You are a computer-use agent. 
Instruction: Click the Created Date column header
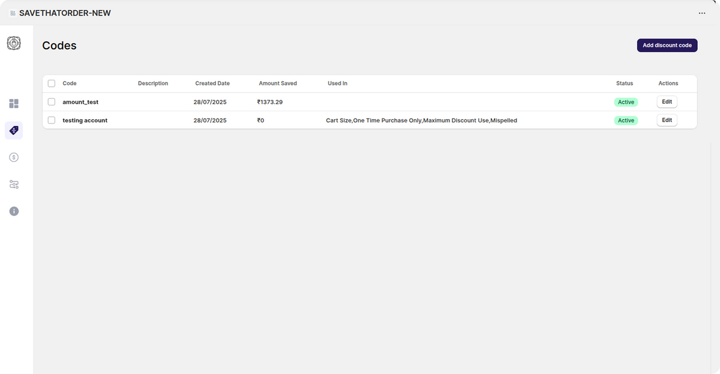212,83
